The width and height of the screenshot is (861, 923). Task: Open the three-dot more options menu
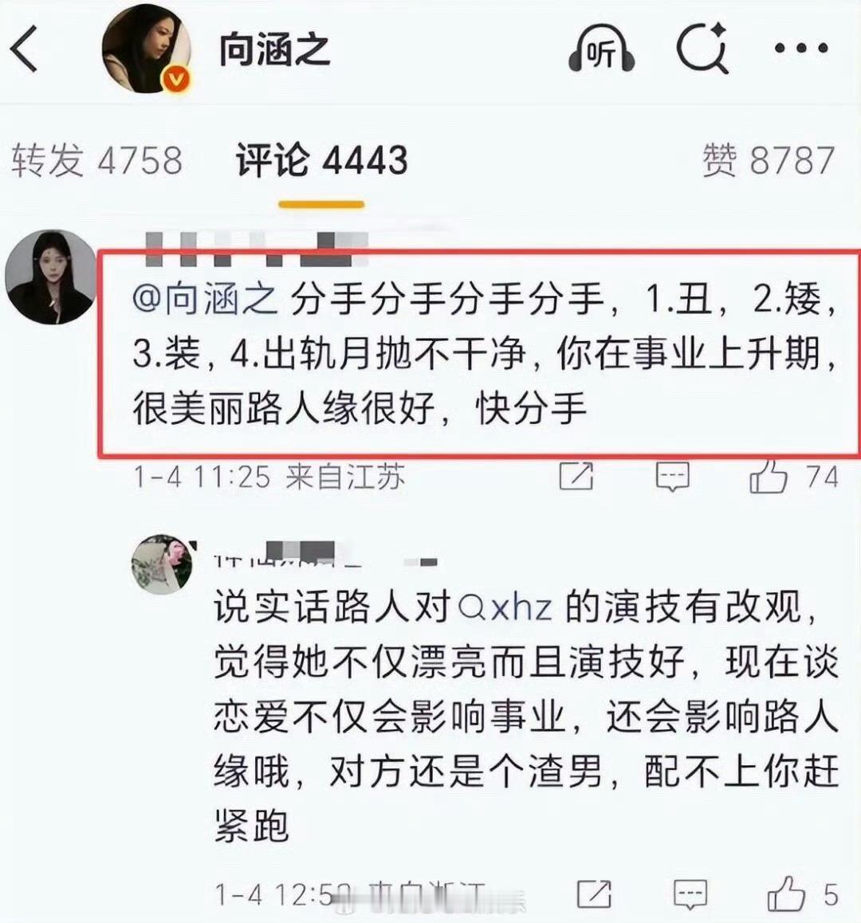(801, 49)
